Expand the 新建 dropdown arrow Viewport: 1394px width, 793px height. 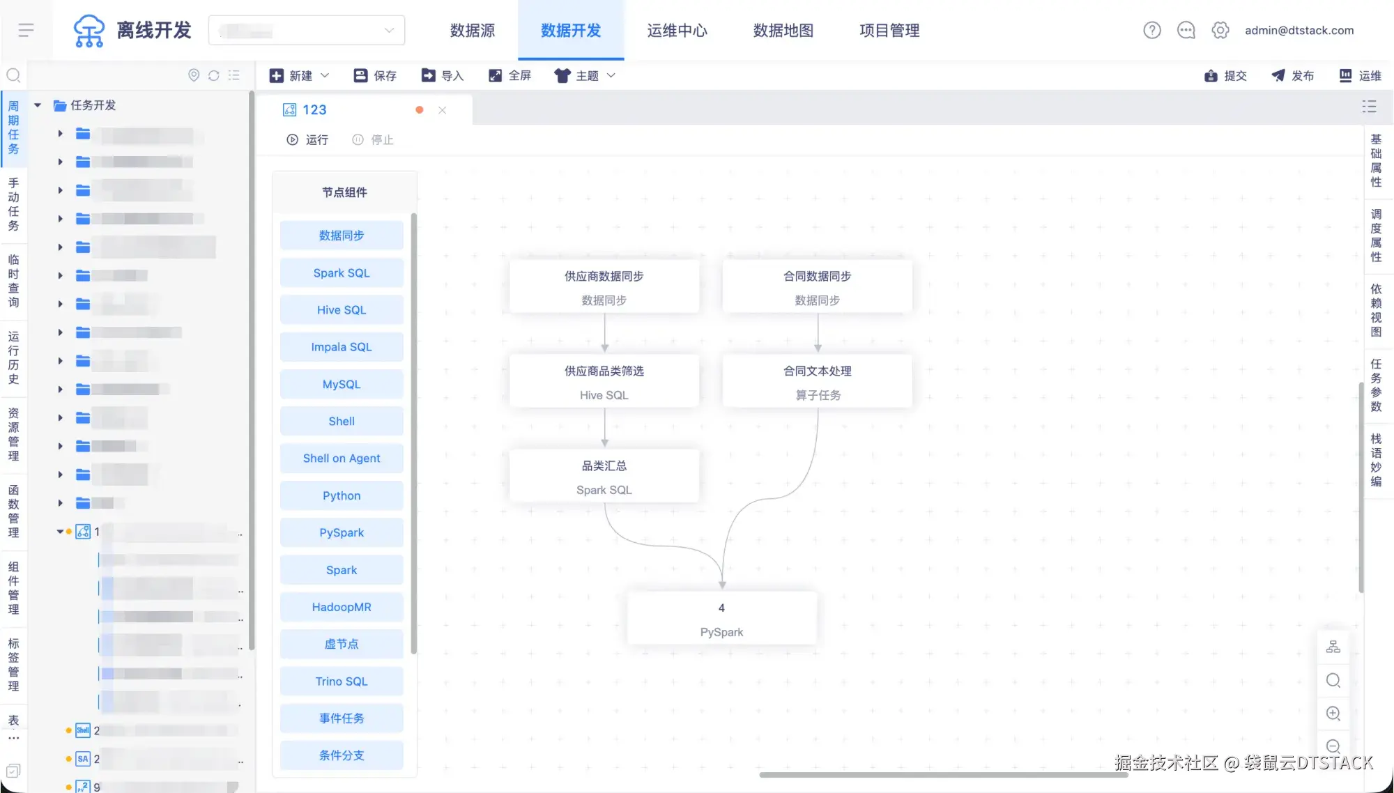(x=325, y=75)
